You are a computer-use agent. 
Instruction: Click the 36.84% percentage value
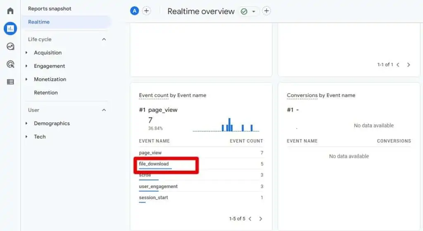155,129
